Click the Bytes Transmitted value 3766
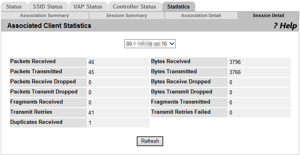Screen dimensions: 300x155 (x=235, y=72)
